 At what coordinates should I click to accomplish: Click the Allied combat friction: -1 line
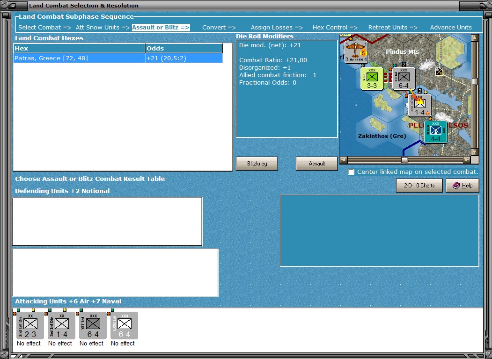point(278,75)
